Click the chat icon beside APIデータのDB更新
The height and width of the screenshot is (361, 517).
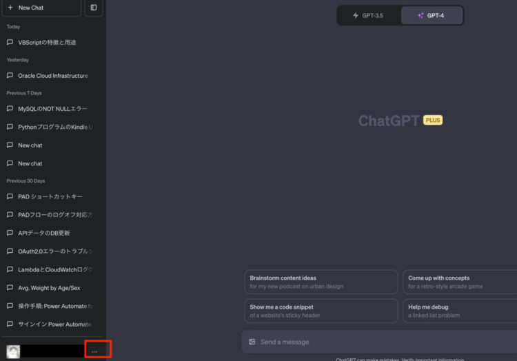[10, 233]
